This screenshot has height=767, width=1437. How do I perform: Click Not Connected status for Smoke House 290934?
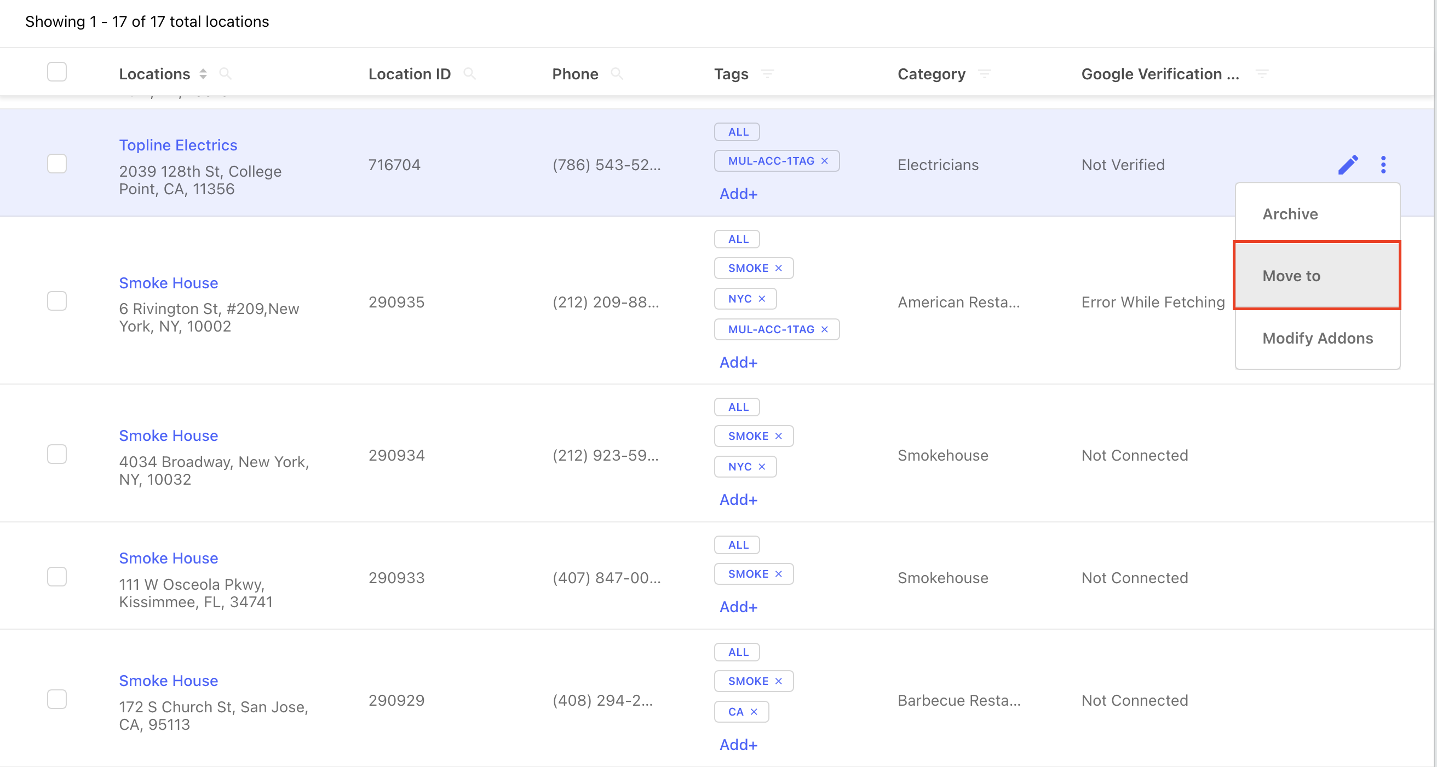1135,455
